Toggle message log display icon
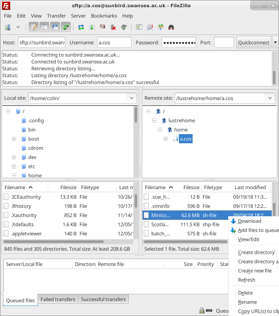This screenshot has height=316, width=279. [34, 27]
